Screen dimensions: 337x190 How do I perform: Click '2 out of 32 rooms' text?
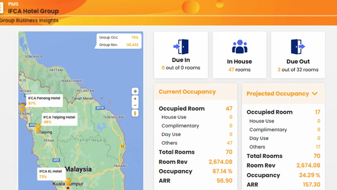pos(298,70)
